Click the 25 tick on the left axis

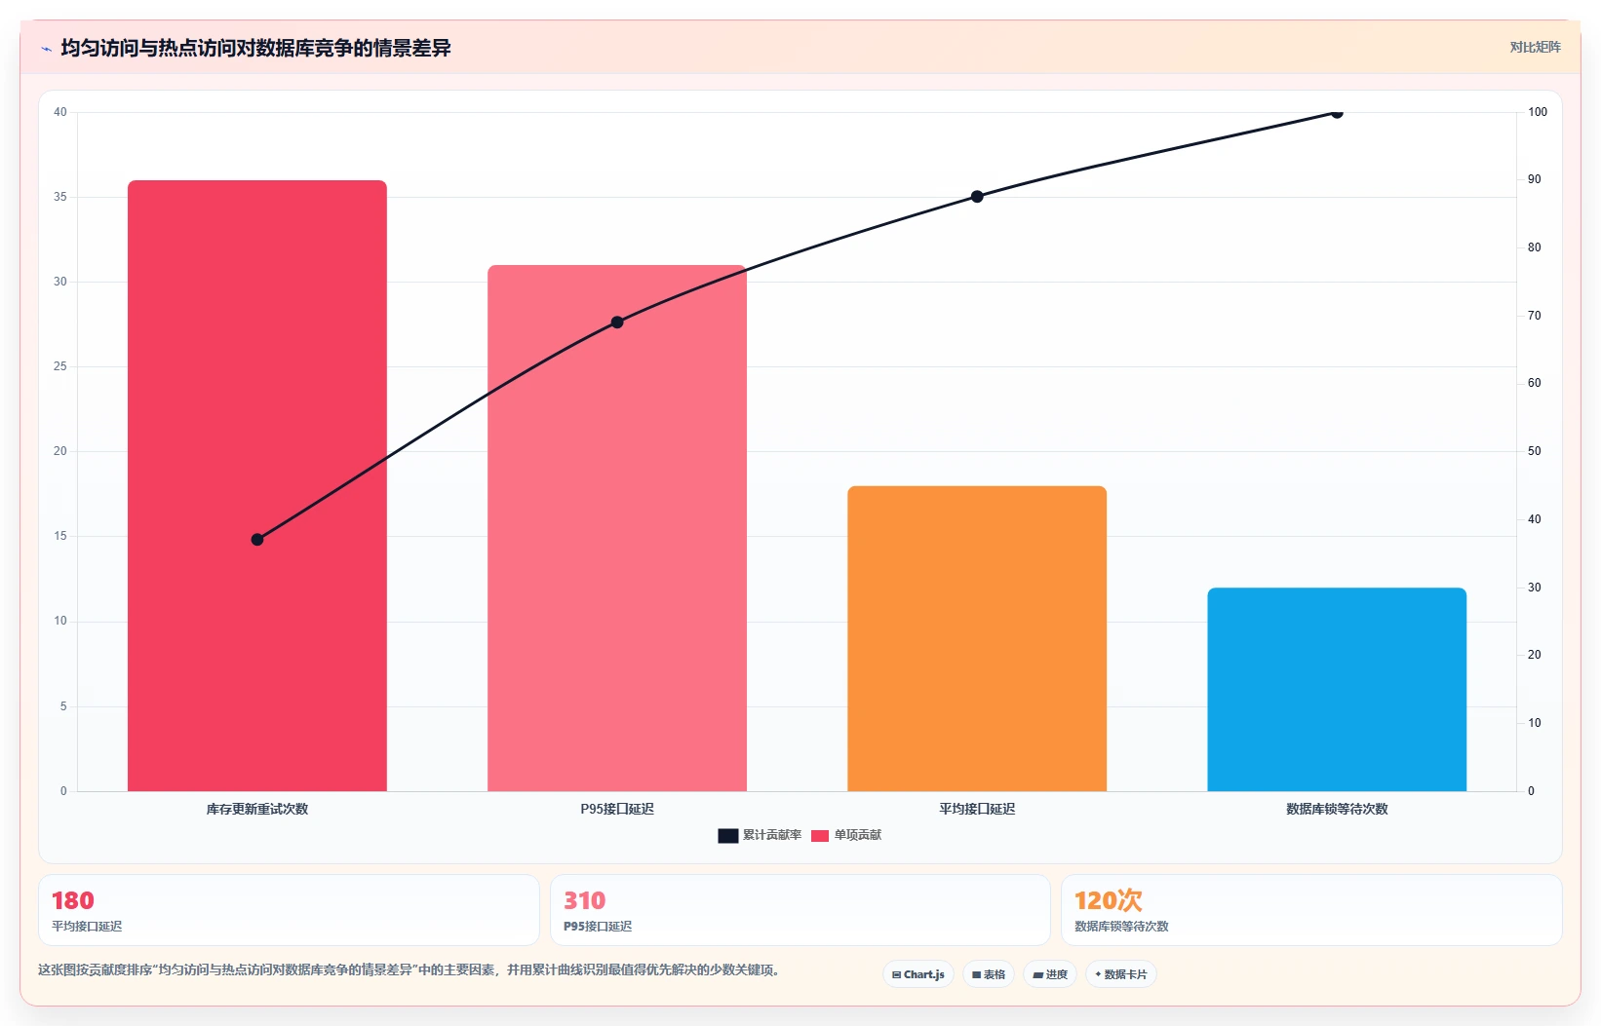click(x=60, y=366)
